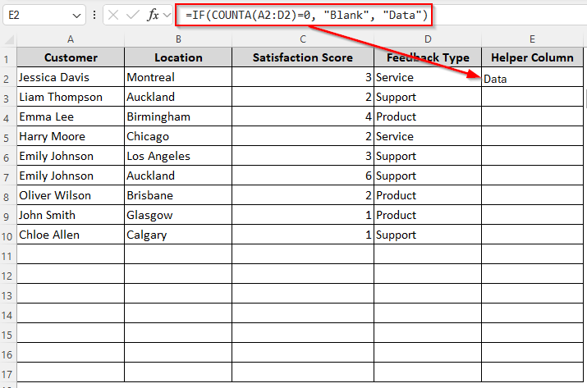Screen dimensions: 587x388
Task: Click the Cancel (X) formula bar icon
Action: click(113, 15)
